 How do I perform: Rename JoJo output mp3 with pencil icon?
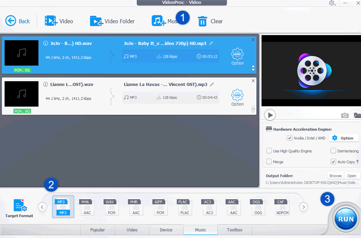[x=211, y=43]
